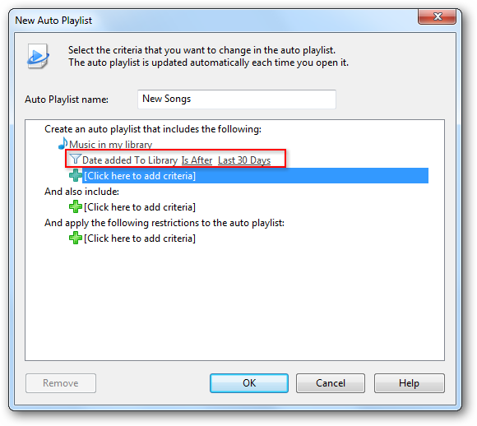Select the Date added To Library criterion
Viewport: 477px width, 426px height.
click(x=130, y=160)
